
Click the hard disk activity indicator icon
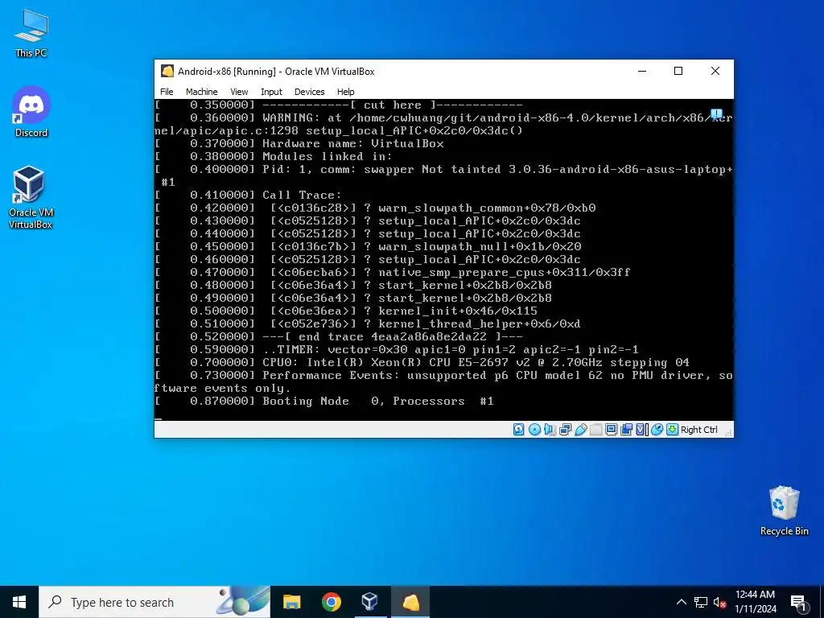pyautogui.click(x=519, y=430)
